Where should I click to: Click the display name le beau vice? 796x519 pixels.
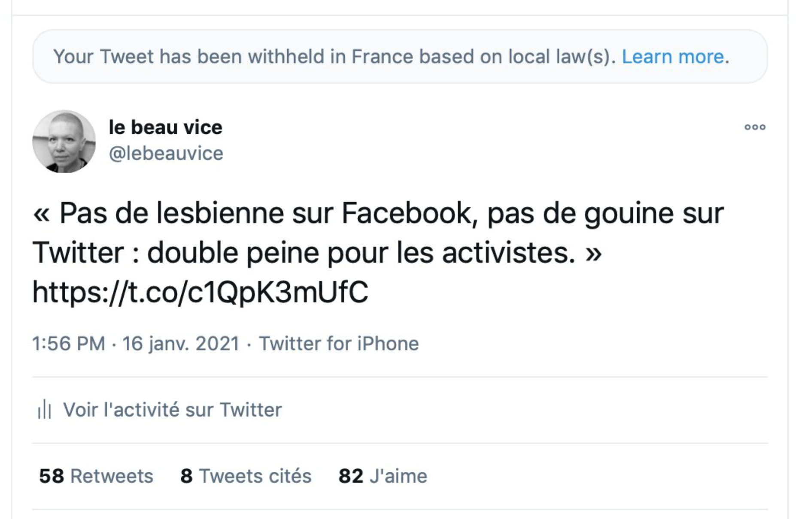click(165, 127)
